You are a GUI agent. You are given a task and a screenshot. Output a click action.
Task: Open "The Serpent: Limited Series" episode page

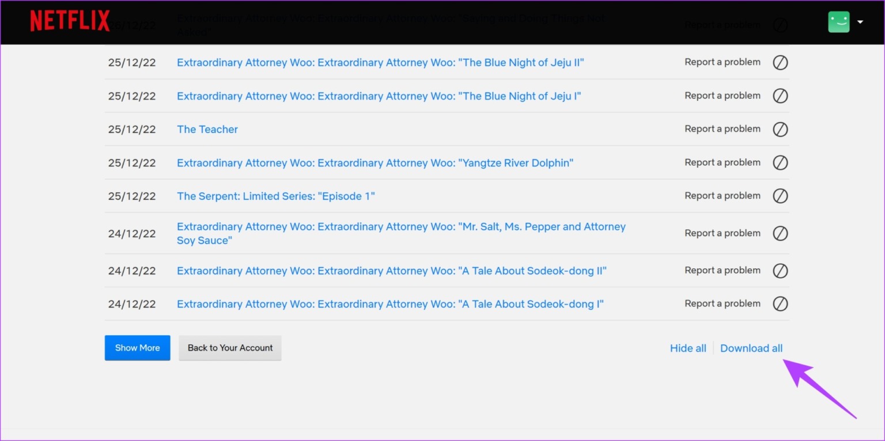(276, 196)
